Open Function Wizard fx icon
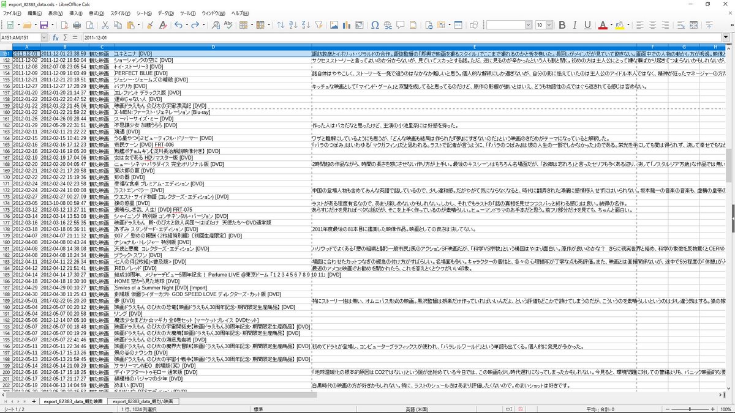 (55, 37)
